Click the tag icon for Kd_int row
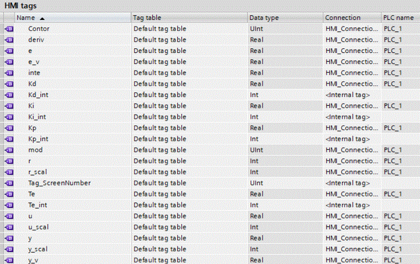This screenshot has width=420, height=264. (8, 95)
